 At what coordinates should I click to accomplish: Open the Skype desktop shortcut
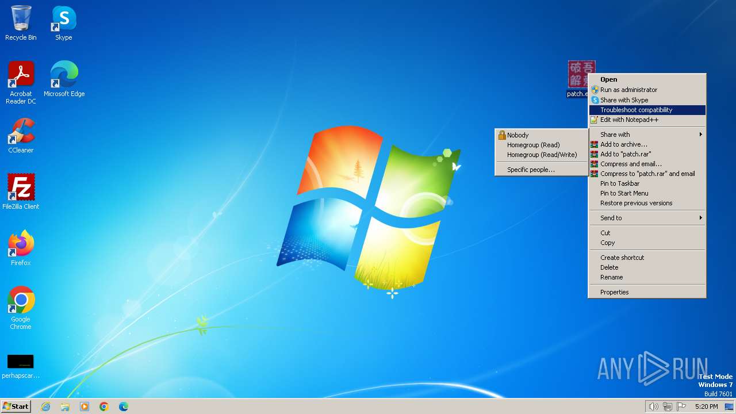[64, 23]
